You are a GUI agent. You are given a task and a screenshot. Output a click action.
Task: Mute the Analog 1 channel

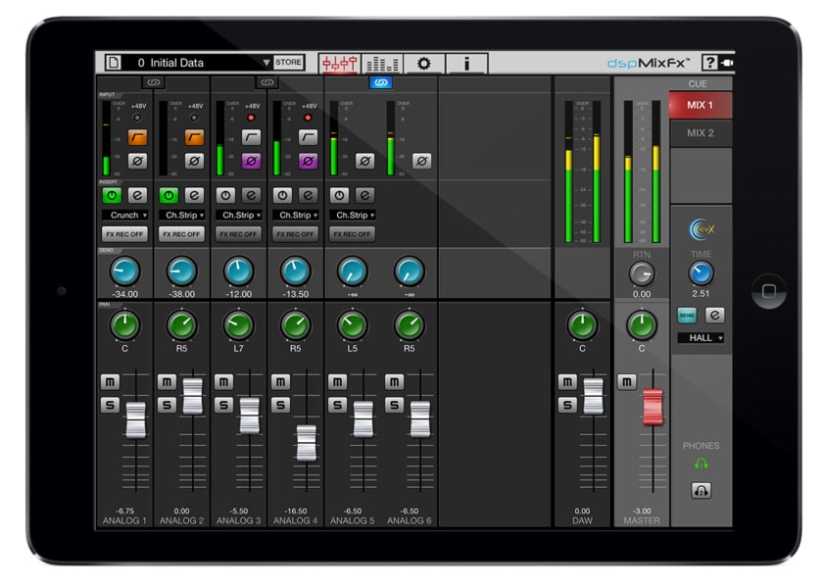click(x=110, y=382)
